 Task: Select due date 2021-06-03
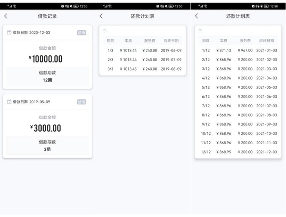point(266,96)
